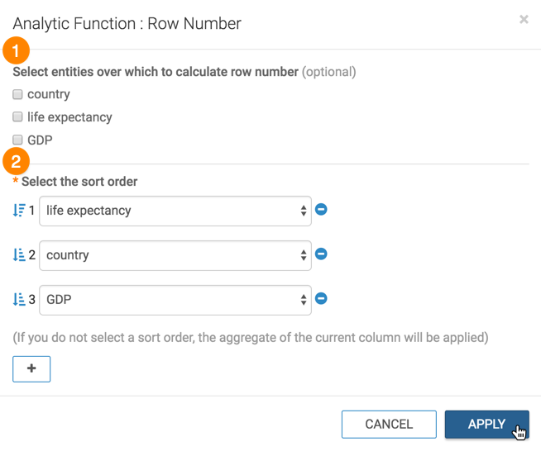Toggle sort direction icon for GDP row
Screen dimensions: 541x451
[19, 300]
